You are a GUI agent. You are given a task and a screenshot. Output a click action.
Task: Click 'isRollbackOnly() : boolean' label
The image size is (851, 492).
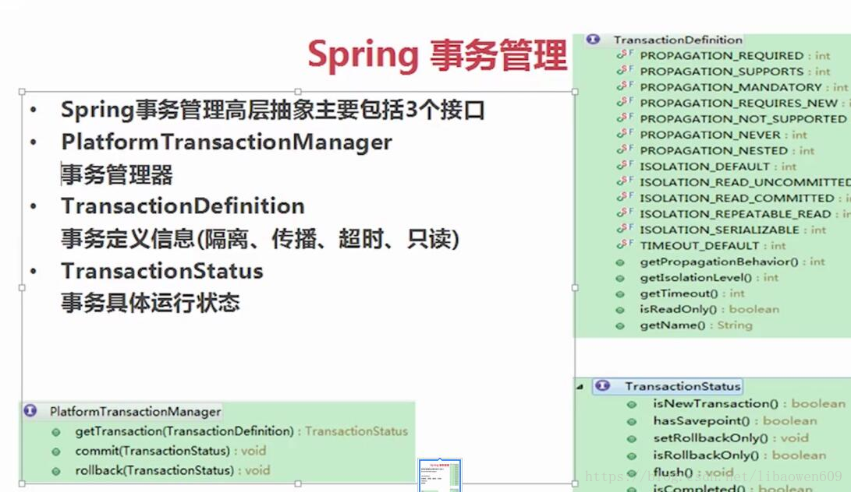tap(739, 455)
